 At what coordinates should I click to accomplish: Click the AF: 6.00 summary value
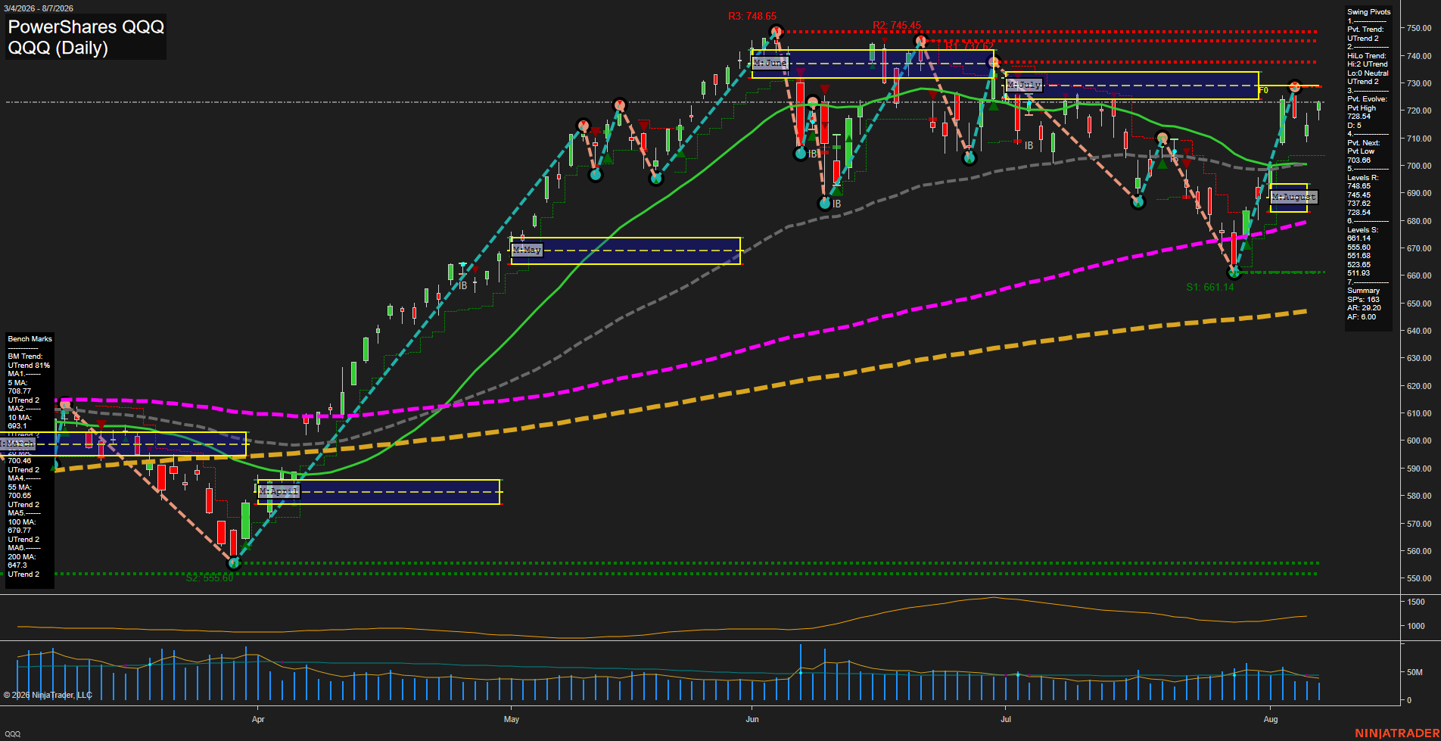click(1362, 317)
